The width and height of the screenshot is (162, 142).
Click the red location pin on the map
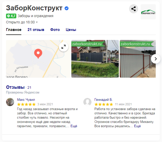pos(38,54)
